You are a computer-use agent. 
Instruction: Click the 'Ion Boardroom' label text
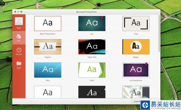point(136,80)
